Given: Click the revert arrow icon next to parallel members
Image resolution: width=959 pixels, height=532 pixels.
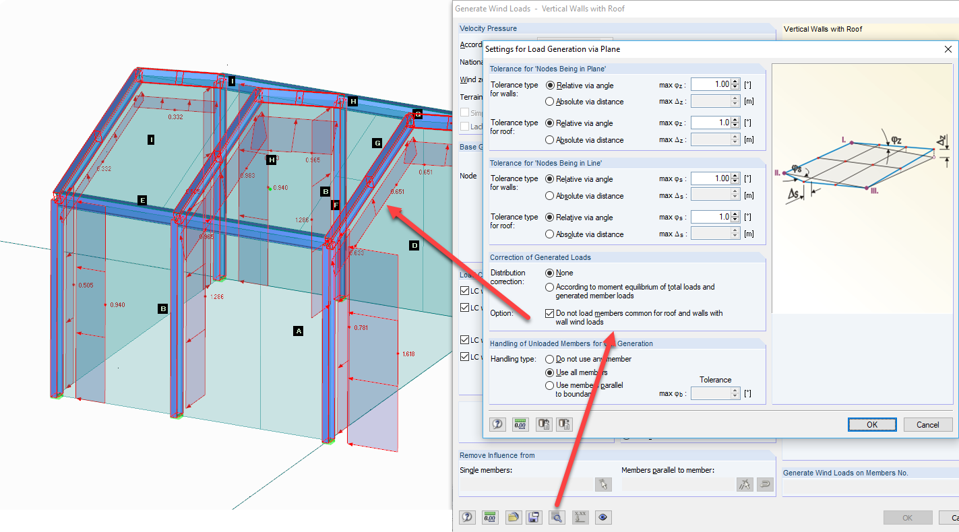Looking at the screenshot, I should point(765,484).
